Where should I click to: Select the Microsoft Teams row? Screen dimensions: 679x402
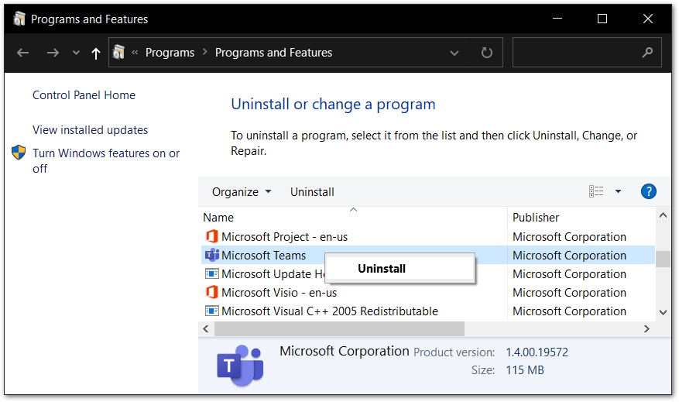[428, 256]
